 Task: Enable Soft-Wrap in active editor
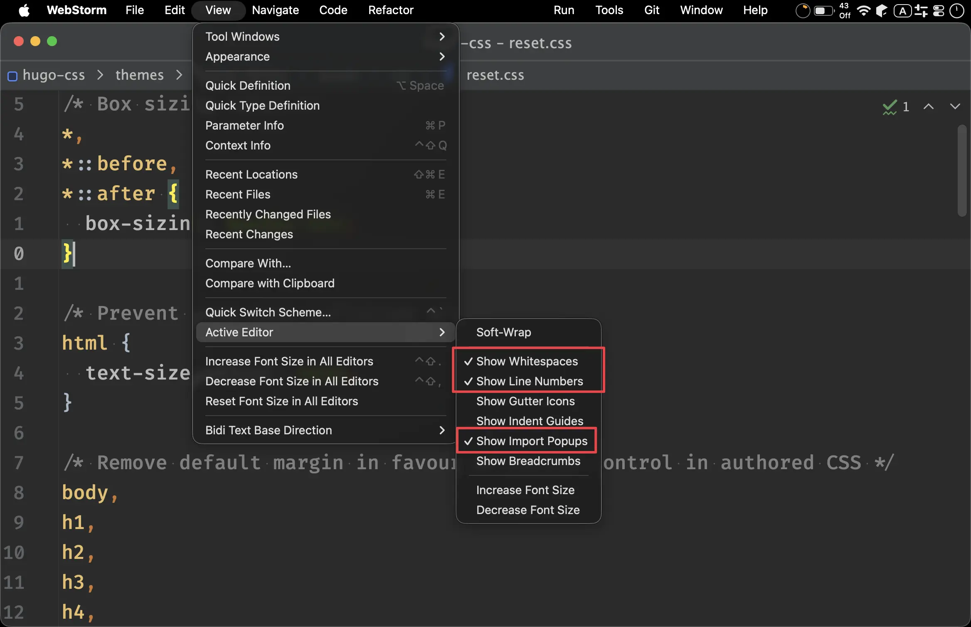point(503,332)
